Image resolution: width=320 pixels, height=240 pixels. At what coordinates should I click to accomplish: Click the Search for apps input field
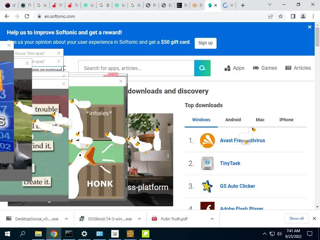click(x=136, y=68)
